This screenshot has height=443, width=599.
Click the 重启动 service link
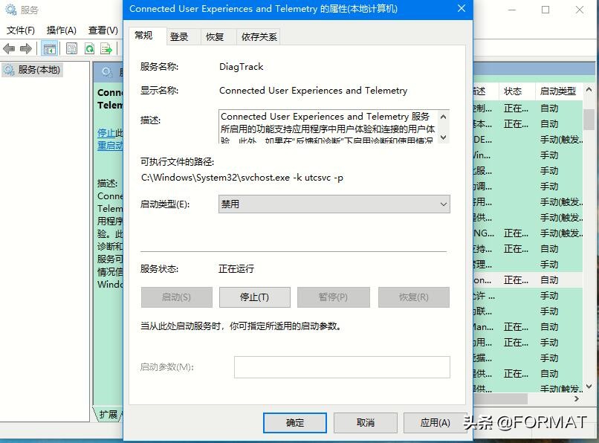point(109,145)
